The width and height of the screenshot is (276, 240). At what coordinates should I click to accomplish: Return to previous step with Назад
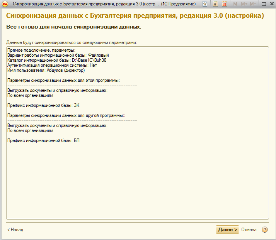pos(15,230)
